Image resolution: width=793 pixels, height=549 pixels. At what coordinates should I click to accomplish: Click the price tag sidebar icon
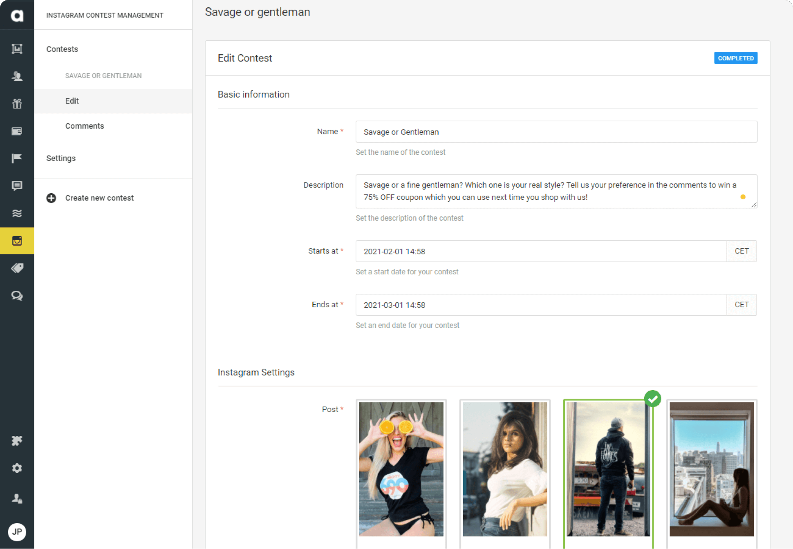point(17,268)
